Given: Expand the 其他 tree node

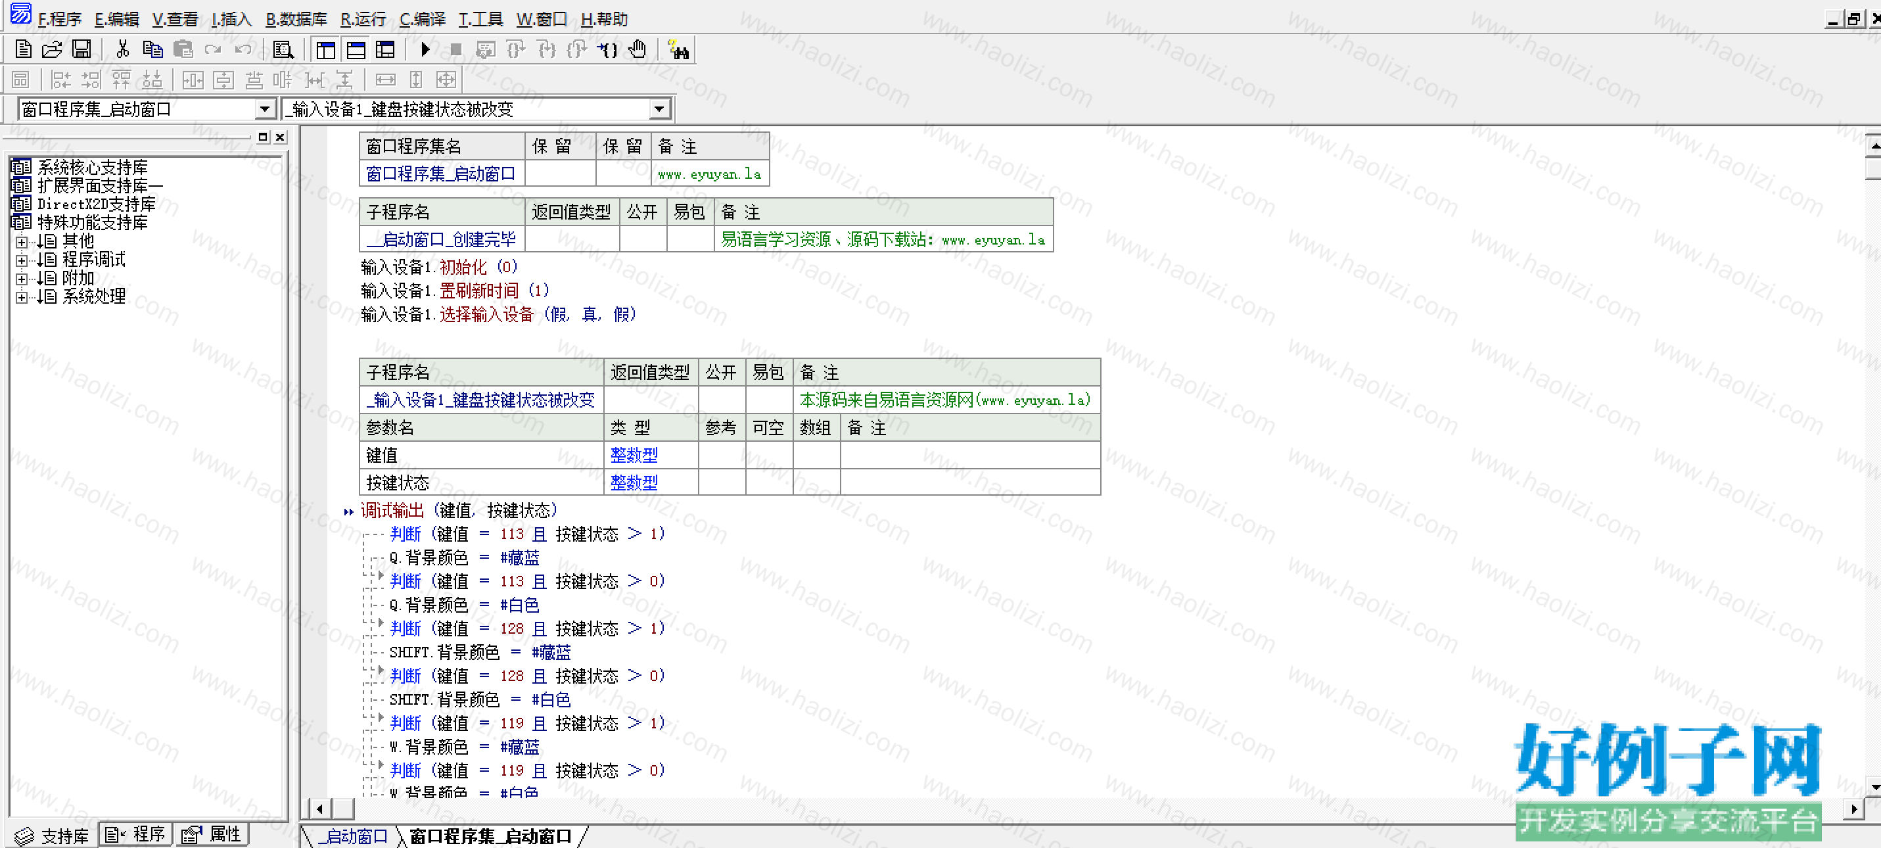Looking at the screenshot, I should pyautogui.click(x=21, y=242).
